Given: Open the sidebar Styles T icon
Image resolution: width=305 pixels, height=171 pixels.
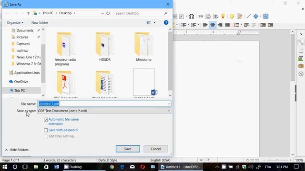Looking at the screenshot, I should [301, 58].
